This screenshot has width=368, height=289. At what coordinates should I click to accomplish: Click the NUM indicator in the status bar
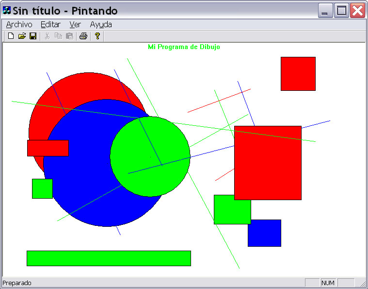tap(328, 283)
